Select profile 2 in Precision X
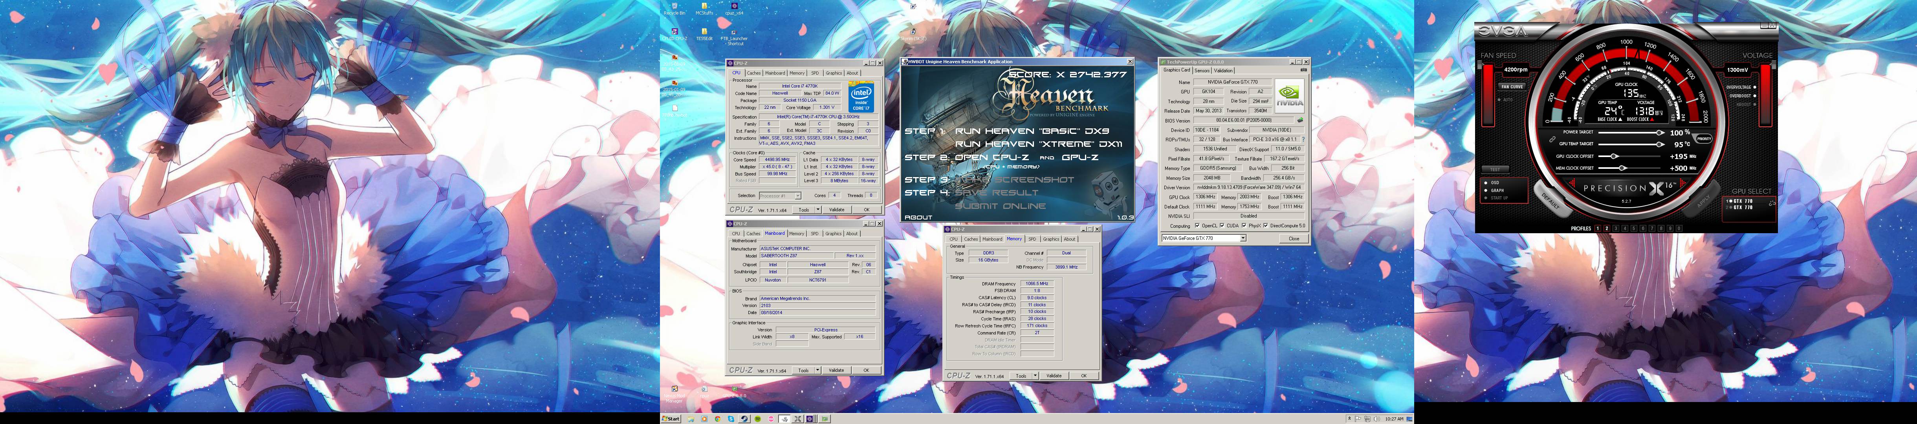The image size is (1917, 424). (1607, 228)
